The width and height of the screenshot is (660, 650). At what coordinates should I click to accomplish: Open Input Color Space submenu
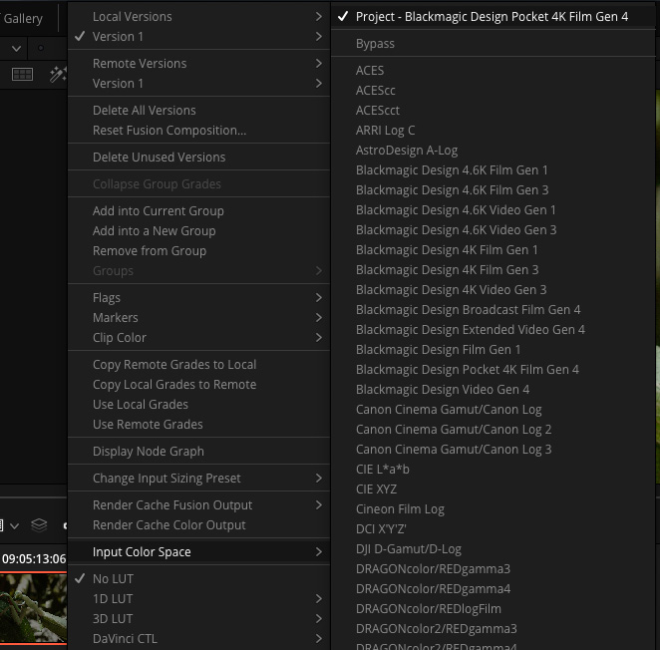coord(198,552)
